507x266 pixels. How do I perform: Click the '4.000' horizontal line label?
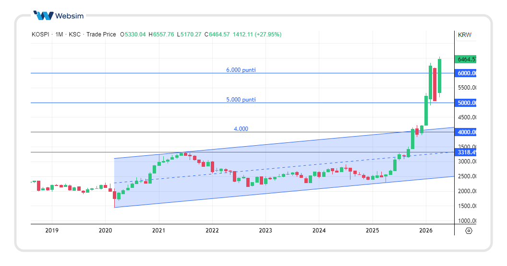(x=241, y=129)
